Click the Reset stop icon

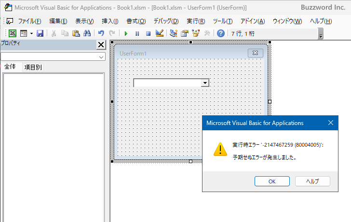click(x=148, y=34)
